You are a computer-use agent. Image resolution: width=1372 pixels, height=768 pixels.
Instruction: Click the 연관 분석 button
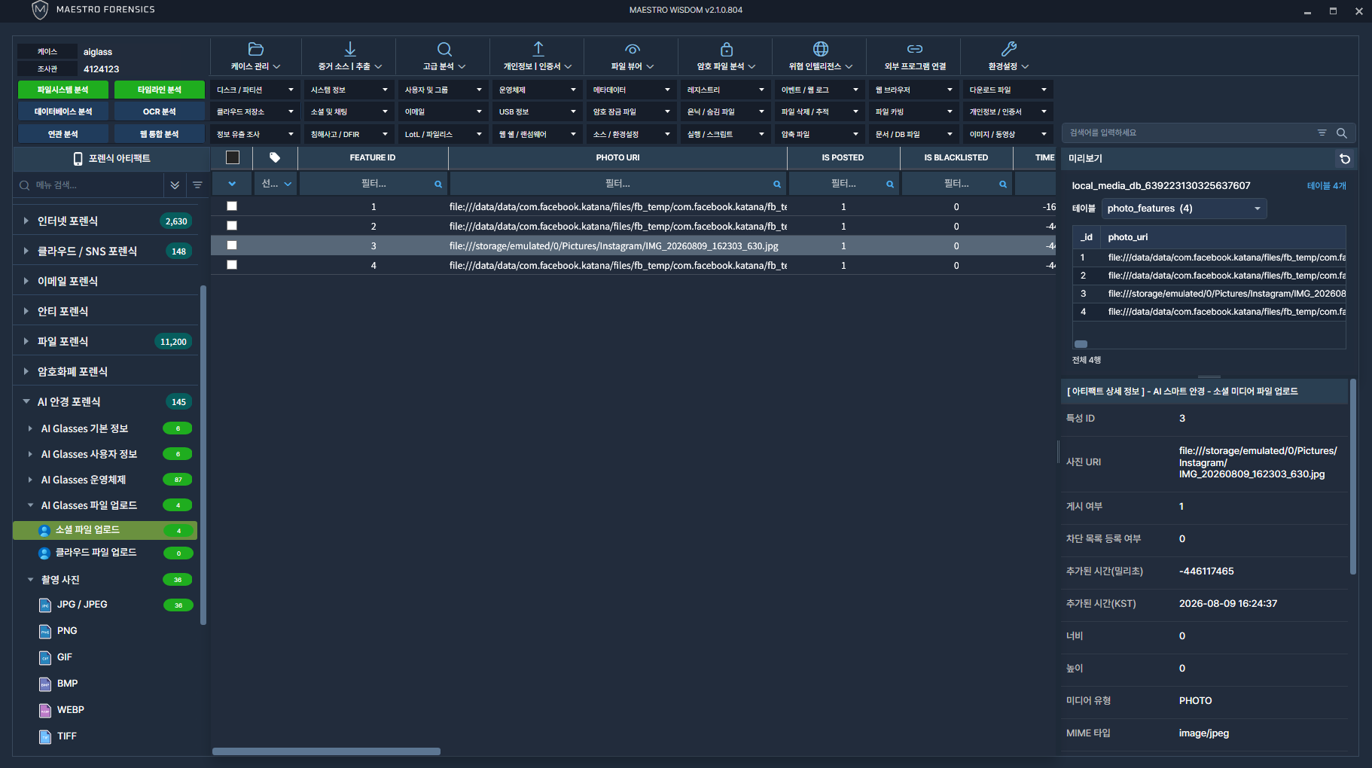pos(63,134)
